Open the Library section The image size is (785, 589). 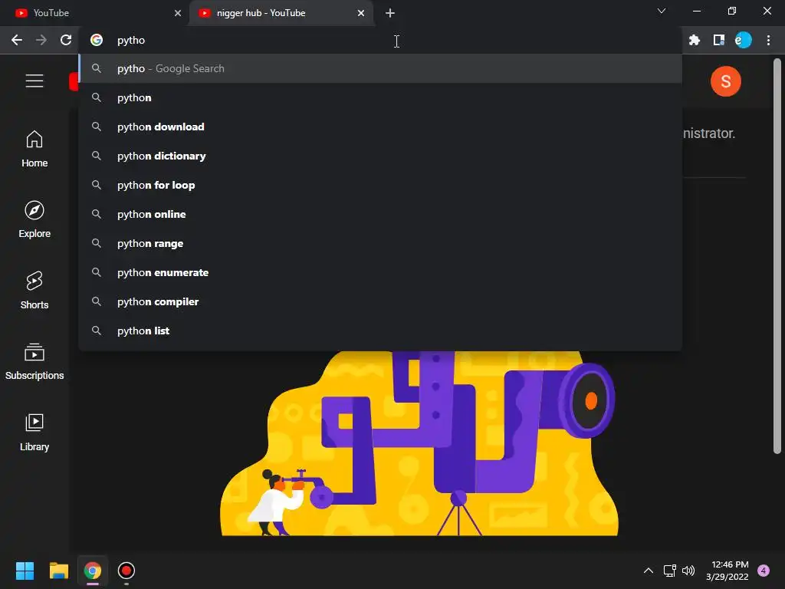(34, 433)
